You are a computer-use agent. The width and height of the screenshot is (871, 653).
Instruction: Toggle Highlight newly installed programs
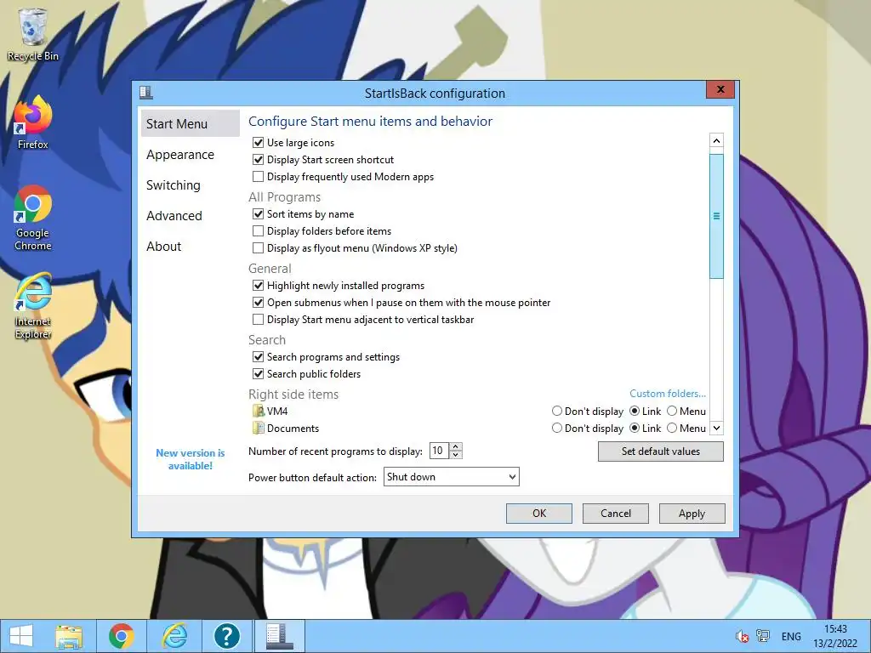(x=258, y=286)
